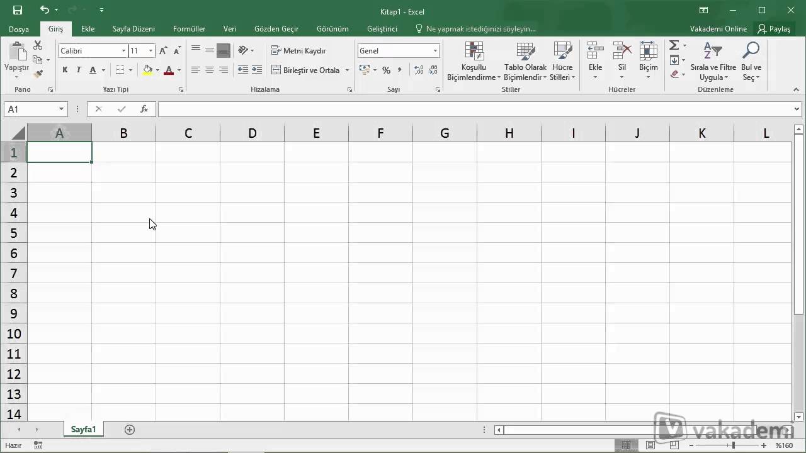Open the Dosya tab
This screenshot has width=806, height=453.
click(x=19, y=29)
